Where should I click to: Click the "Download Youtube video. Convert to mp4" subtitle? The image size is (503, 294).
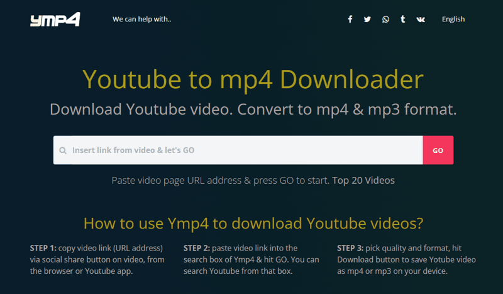coord(253,110)
